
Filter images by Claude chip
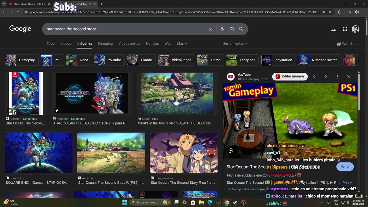pos(141,60)
